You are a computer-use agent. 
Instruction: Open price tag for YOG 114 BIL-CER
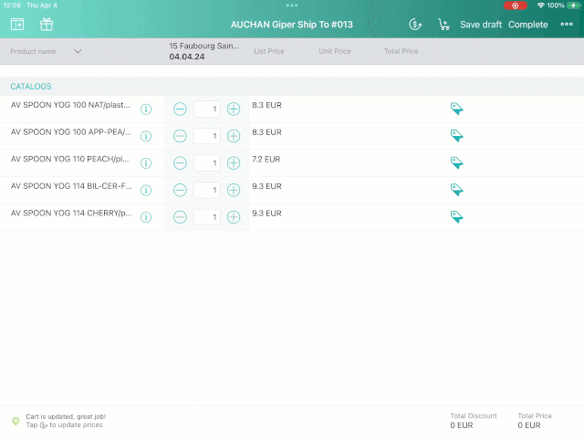pyautogui.click(x=456, y=190)
